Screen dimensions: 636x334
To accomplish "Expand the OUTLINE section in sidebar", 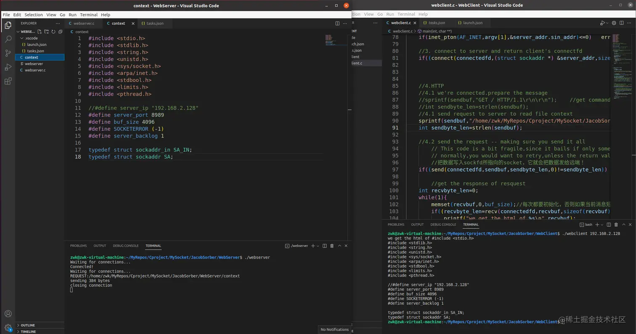I will click(28, 325).
